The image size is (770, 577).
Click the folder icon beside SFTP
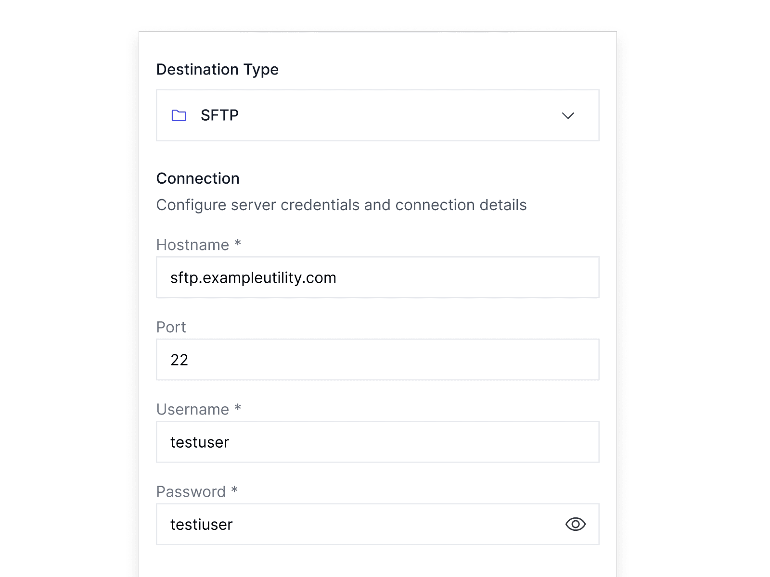click(180, 115)
